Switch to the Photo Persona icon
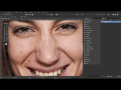121x90 pixels. [2, 14]
